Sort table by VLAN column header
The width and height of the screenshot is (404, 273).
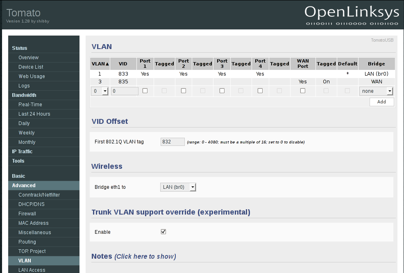(100, 64)
